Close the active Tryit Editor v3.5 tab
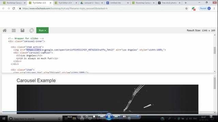This screenshot has width=218, height=122. click(x=50, y=3)
